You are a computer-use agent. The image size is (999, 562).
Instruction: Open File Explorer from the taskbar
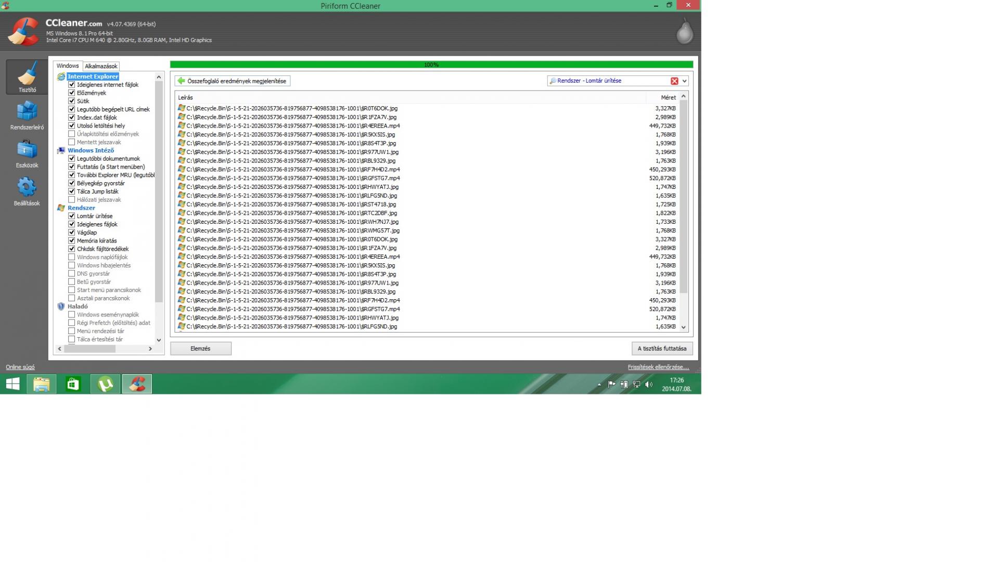42,384
